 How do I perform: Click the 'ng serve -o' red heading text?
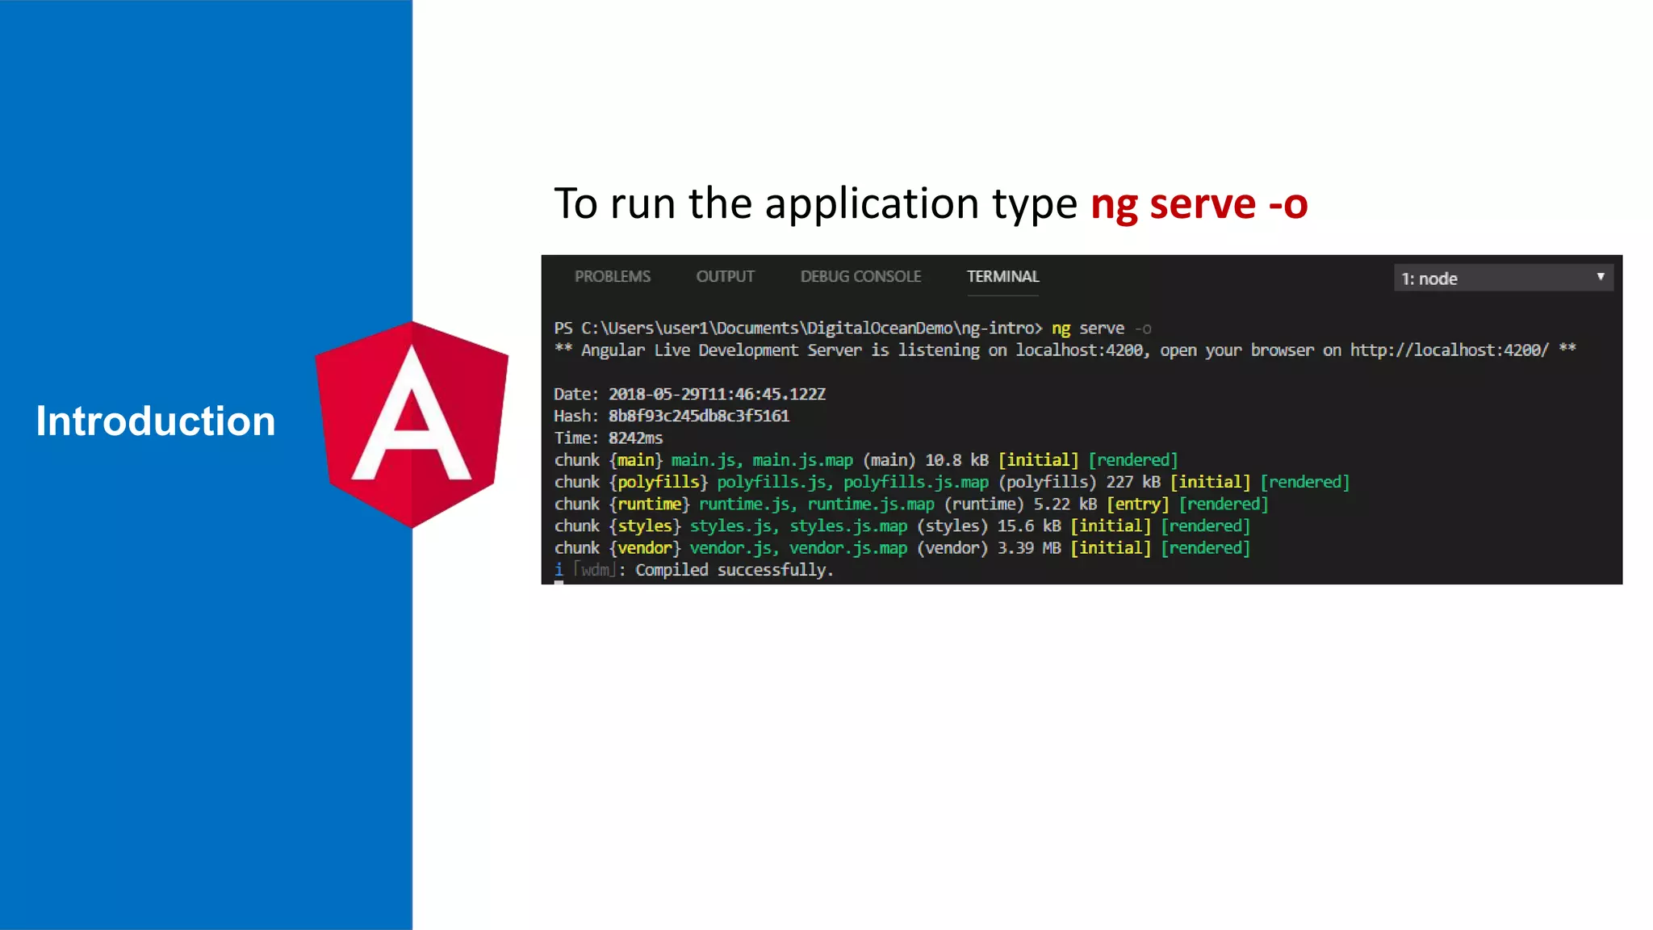(x=1199, y=203)
